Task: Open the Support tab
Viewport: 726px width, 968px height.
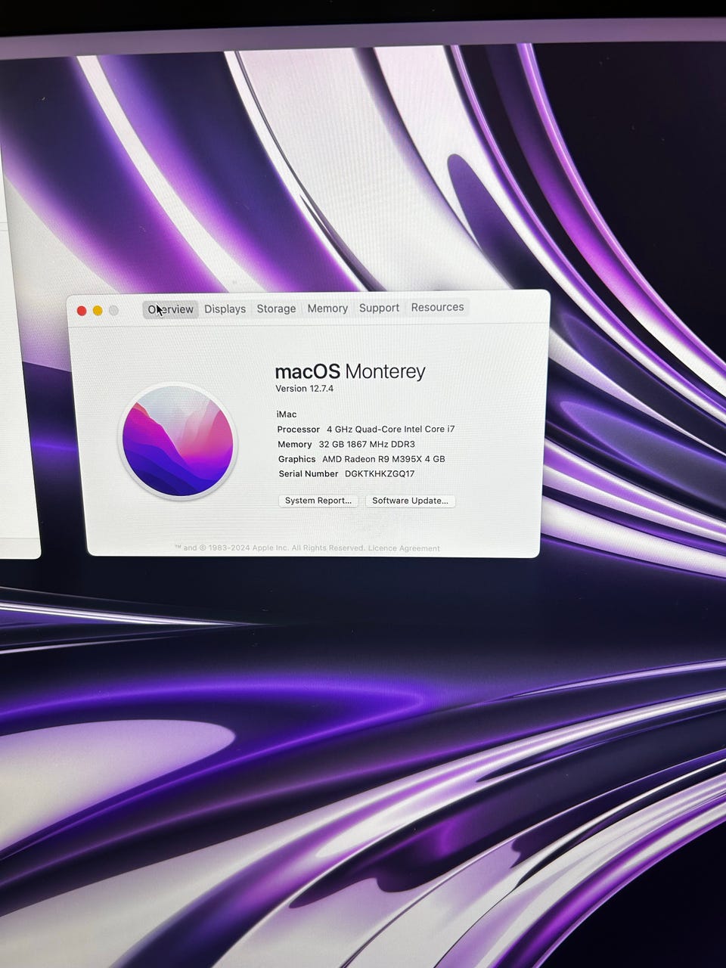Action: tap(379, 308)
